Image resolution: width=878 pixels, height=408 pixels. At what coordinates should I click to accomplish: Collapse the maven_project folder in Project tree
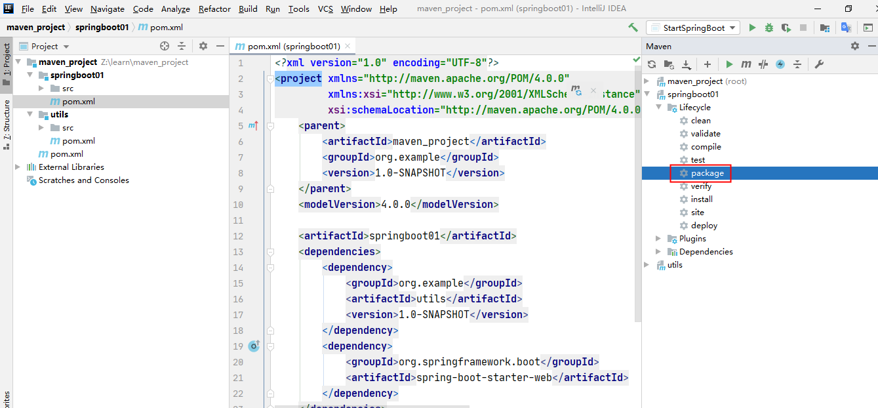20,62
